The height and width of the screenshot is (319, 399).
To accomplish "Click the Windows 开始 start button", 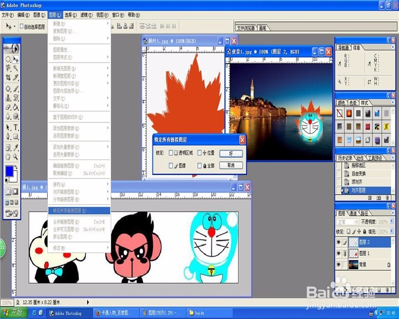I will [x=13, y=313].
